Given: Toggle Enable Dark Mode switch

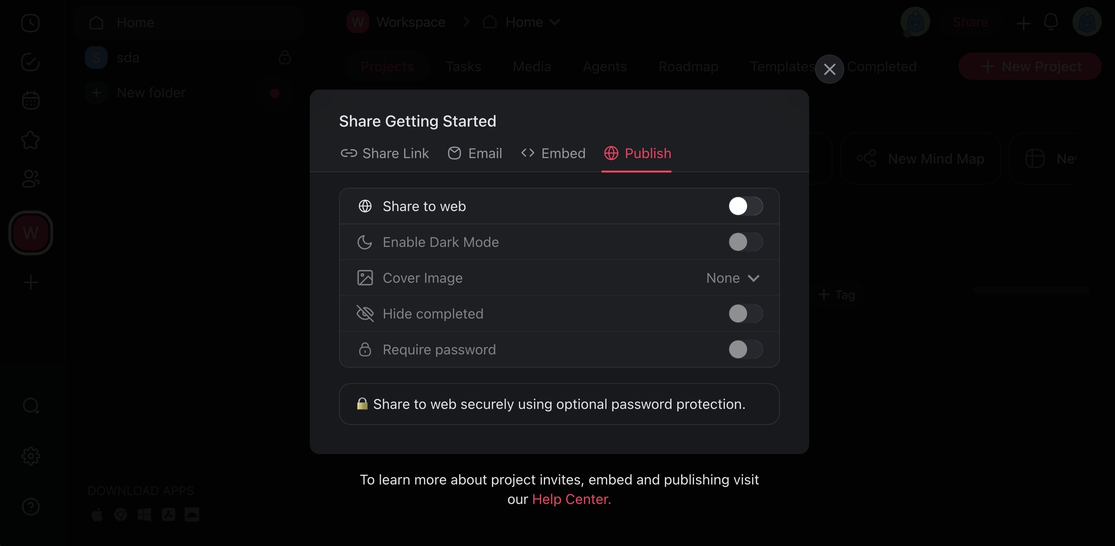Looking at the screenshot, I should [x=745, y=242].
